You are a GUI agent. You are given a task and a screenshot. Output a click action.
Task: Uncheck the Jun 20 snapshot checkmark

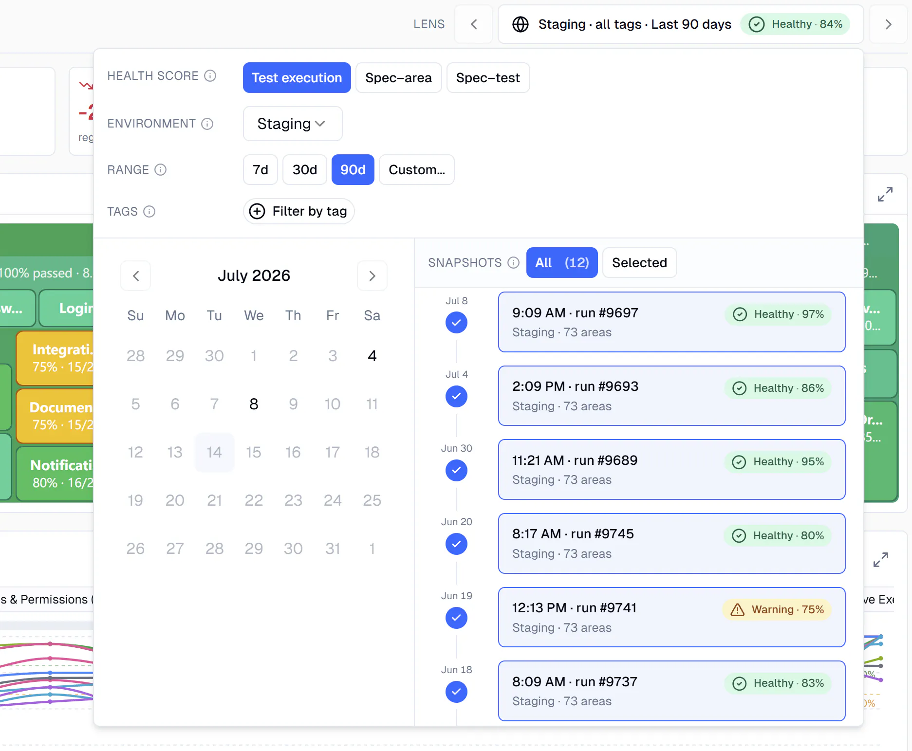[456, 544]
